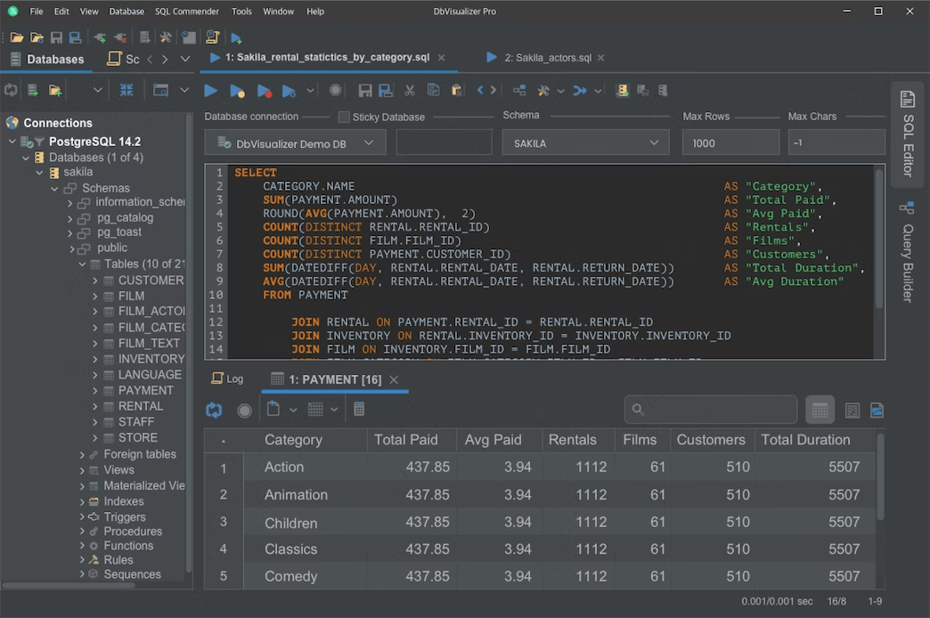Open the SAKILA schema dropdown

[x=585, y=143]
